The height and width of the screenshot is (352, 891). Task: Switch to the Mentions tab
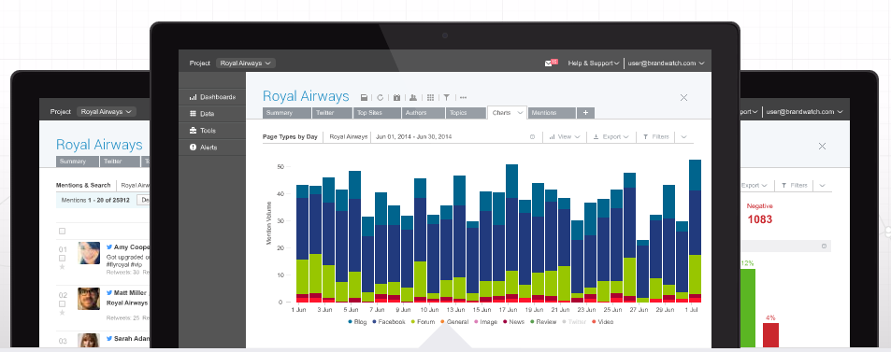(x=552, y=113)
